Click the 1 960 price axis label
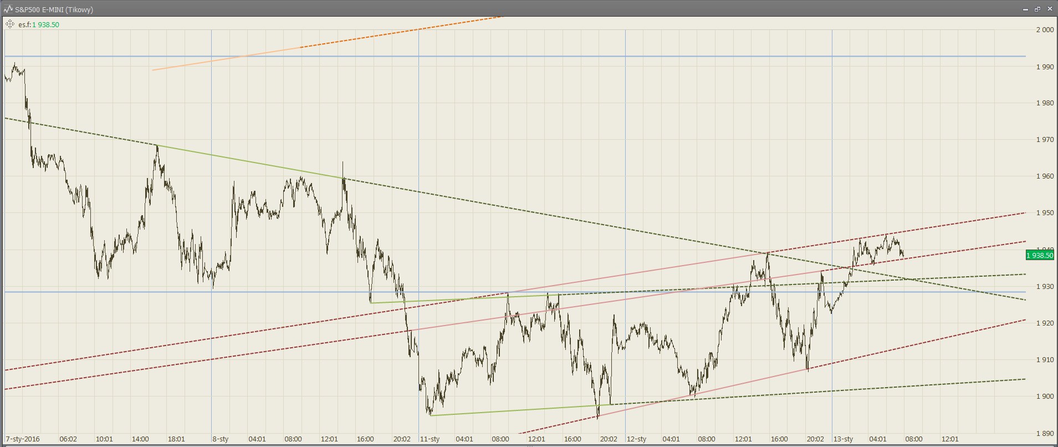The image size is (1058, 447). coord(1045,176)
